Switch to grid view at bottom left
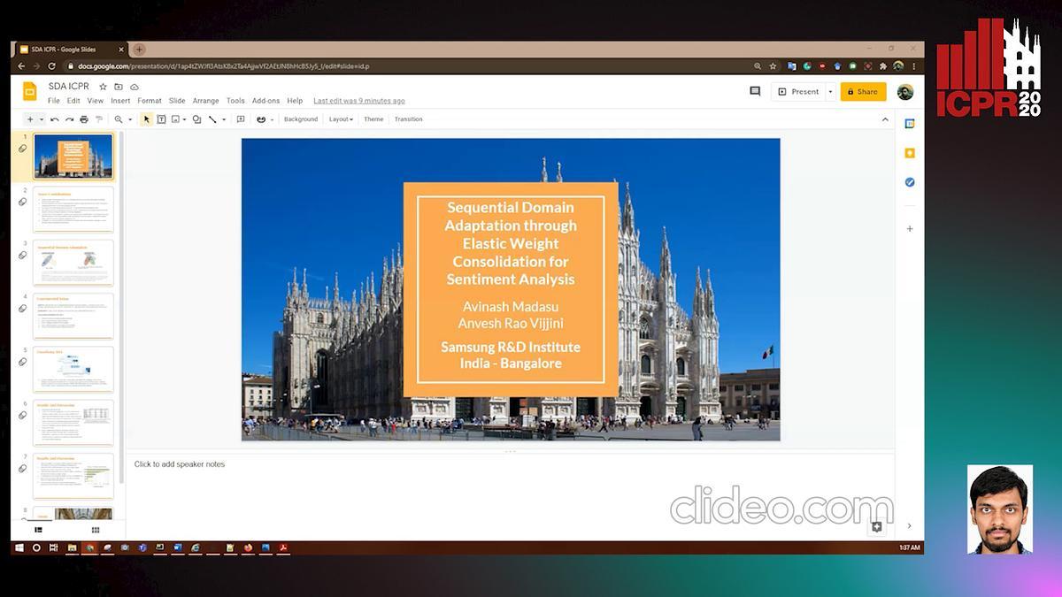This screenshot has height=597, width=1062. click(x=96, y=530)
